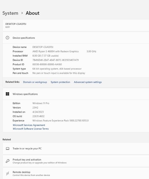Click Control this device from another device text
The height and width of the screenshot is (179, 149).
pos(31,175)
